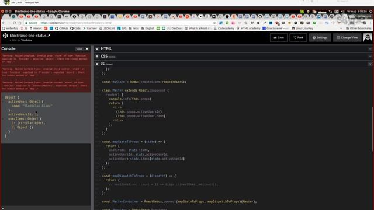Save the pen with the Save button
Viewport: 374px width, 210px height.
(279, 37)
